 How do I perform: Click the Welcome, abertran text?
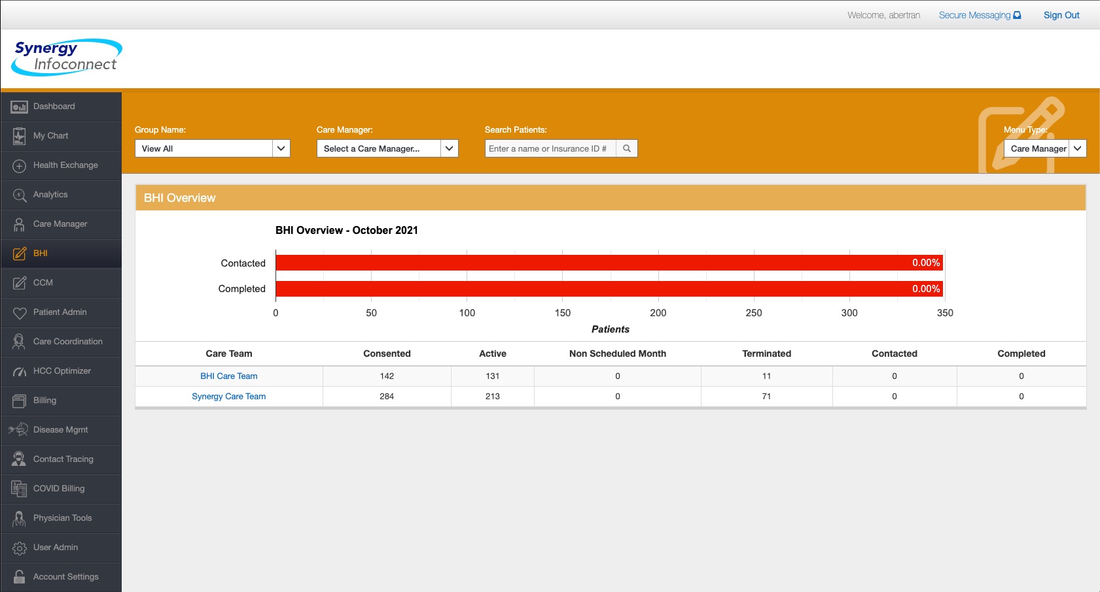point(884,15)
